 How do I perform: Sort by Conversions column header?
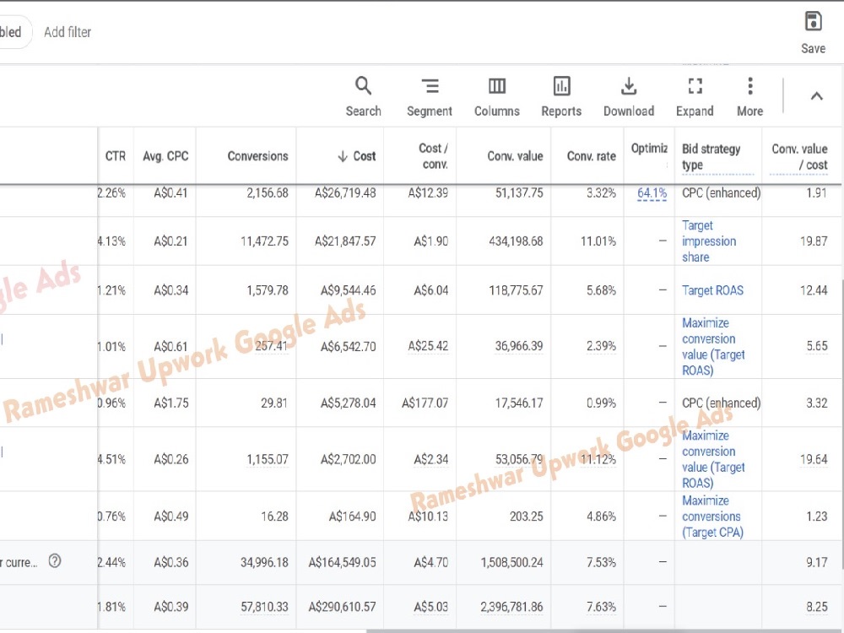tap(257, 156)
